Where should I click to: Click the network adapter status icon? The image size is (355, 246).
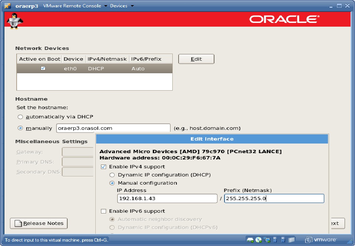click(x=267, y=240)
